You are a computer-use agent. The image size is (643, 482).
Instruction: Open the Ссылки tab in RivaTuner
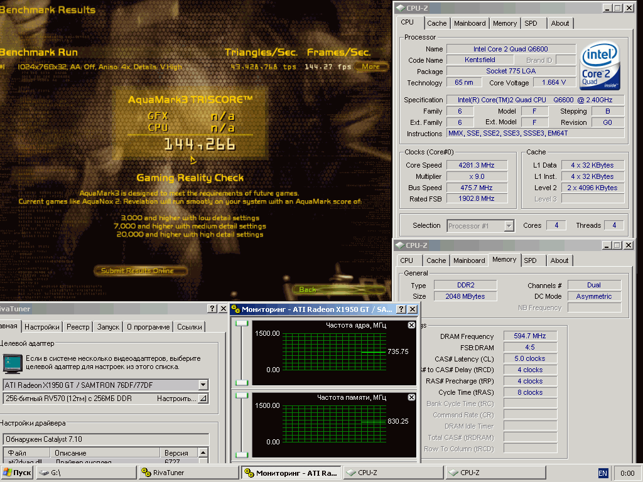[190, 326]
